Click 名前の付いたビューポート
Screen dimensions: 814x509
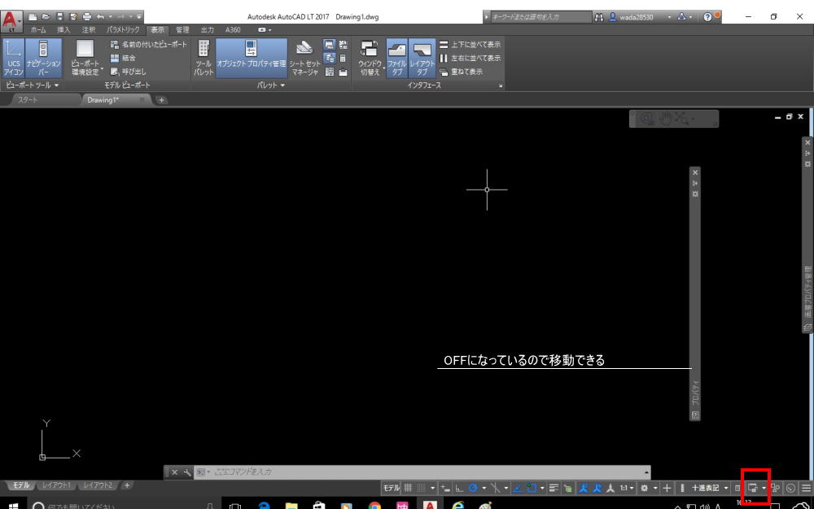(x=148, y=45)
